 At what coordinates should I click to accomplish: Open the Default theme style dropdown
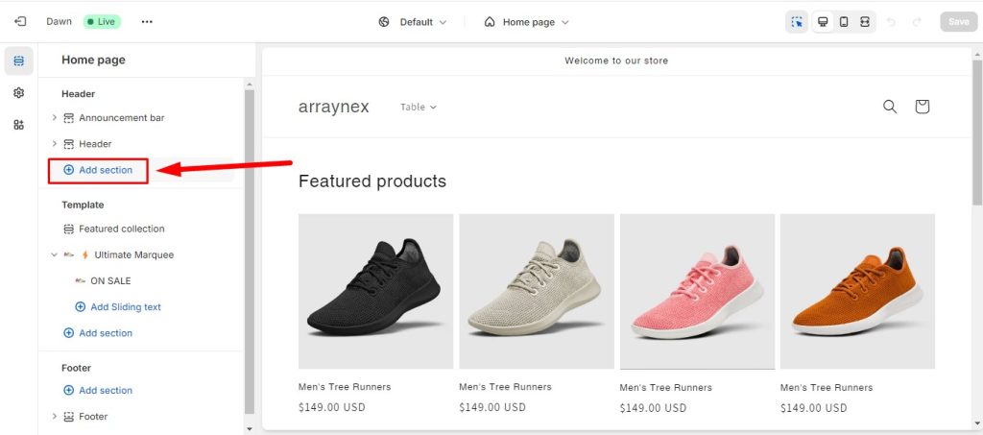413,22
